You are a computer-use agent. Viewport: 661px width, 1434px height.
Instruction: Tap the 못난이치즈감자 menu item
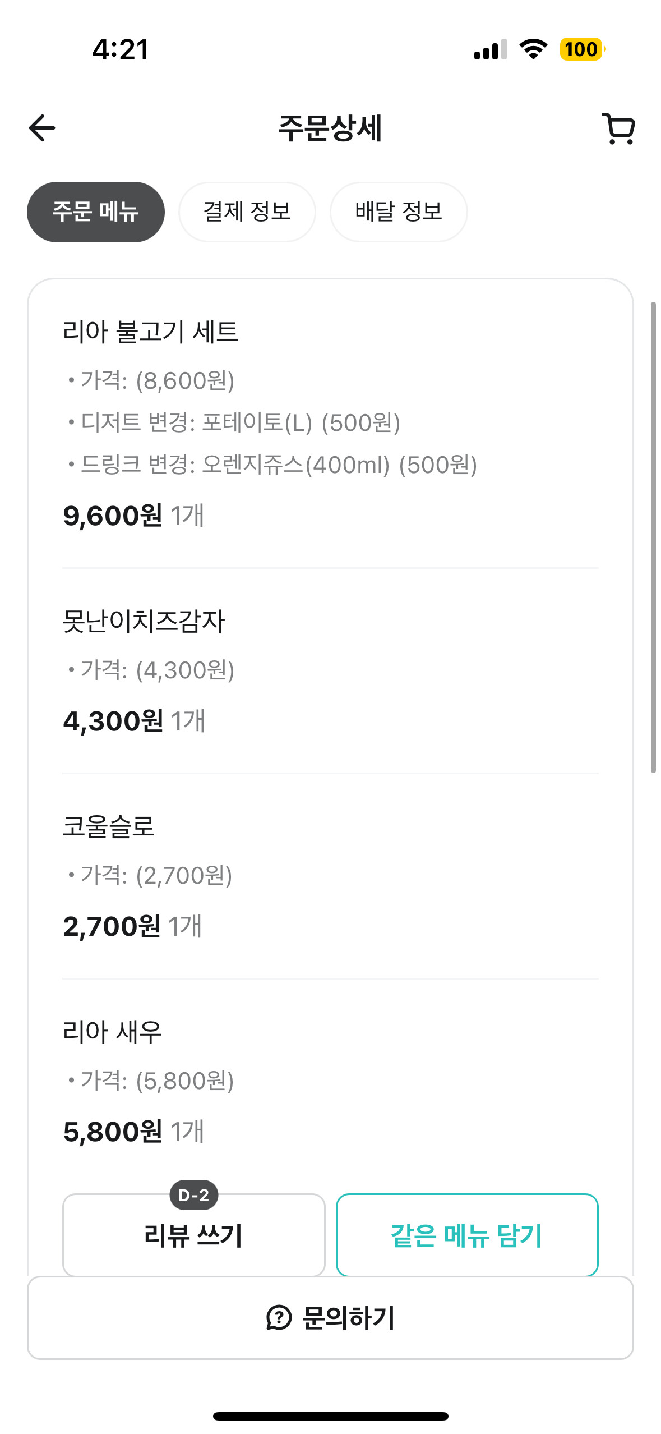(144, 621)
